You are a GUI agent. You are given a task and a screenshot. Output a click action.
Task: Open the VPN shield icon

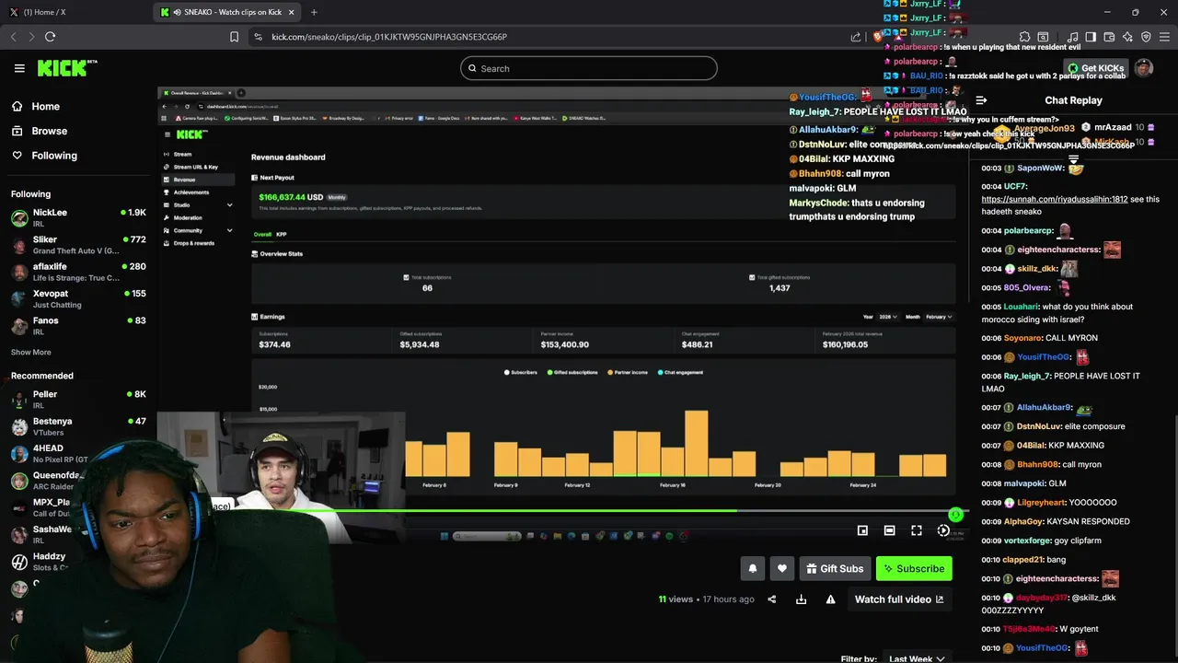point(1146,37)
